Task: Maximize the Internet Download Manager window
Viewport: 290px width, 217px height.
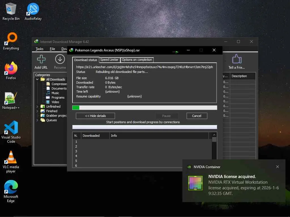Action: coord(238,42)
